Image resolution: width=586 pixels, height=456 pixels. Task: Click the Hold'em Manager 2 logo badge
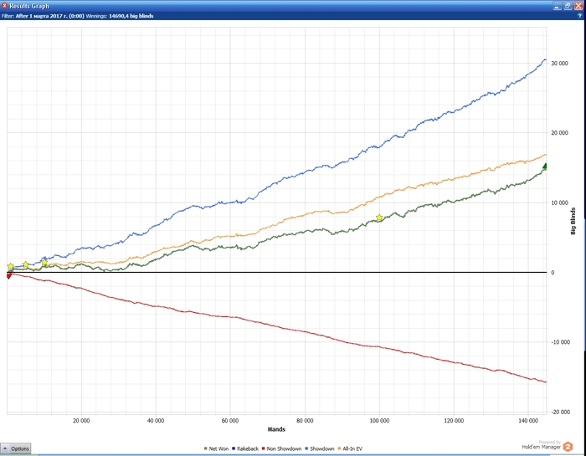click(x=568, y=447)
